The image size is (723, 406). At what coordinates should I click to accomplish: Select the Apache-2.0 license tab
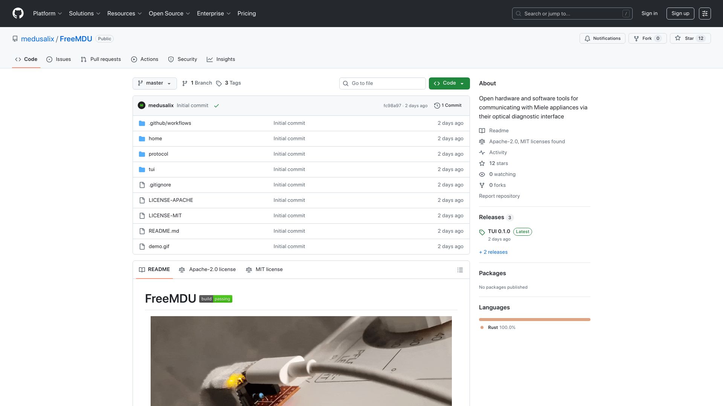pyautogui.click(x=207, y=270)
